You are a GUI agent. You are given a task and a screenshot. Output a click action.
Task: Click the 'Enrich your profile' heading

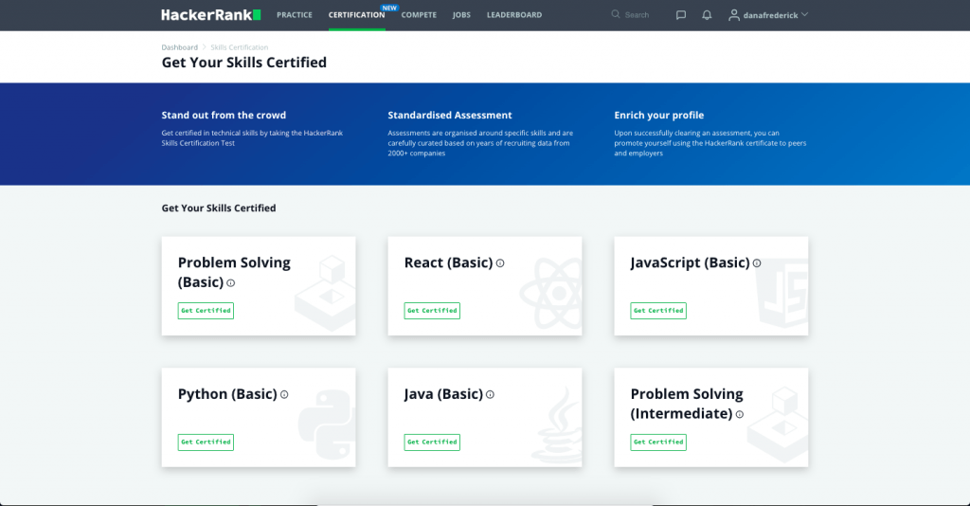659,115
